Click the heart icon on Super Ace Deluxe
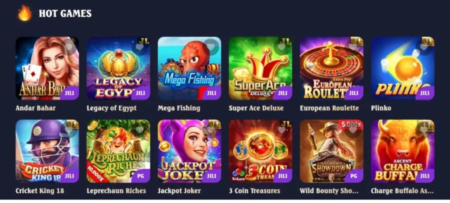Image resolution: width=450 pixels, height=203 pixels. (x=282, y=46)
